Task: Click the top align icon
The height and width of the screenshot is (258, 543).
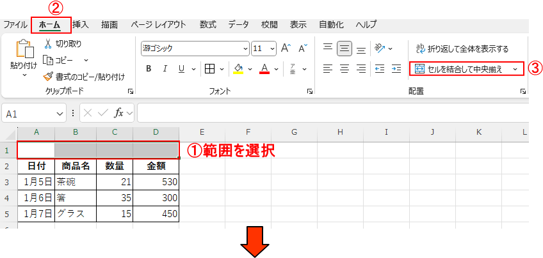Action: point(328,47)
